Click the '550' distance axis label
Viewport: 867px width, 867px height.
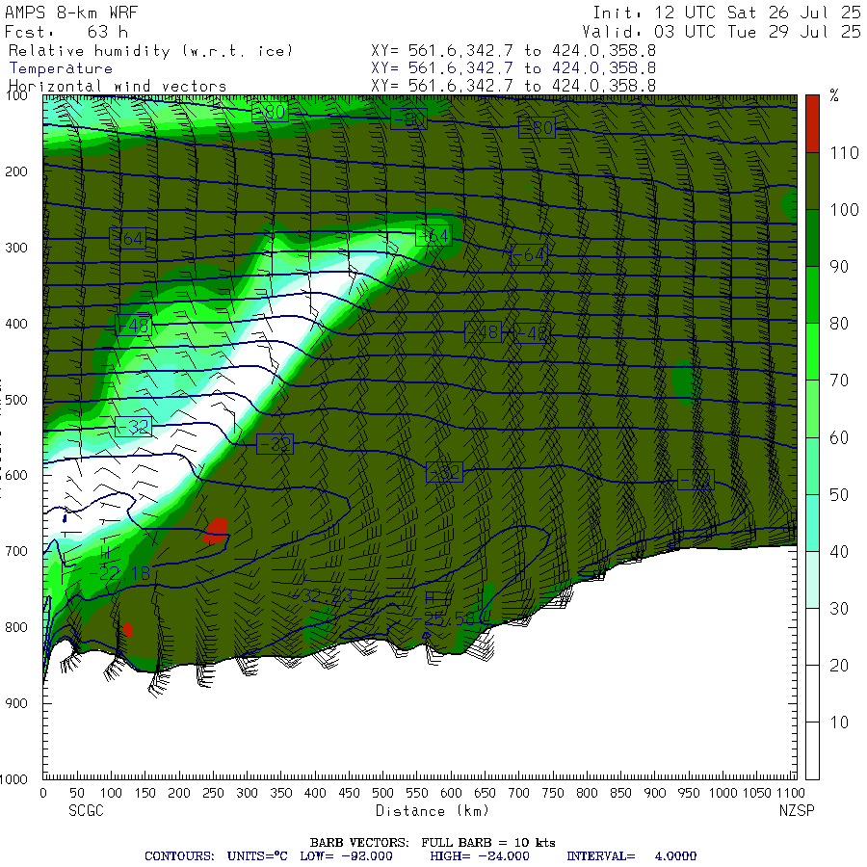(417, 794)
